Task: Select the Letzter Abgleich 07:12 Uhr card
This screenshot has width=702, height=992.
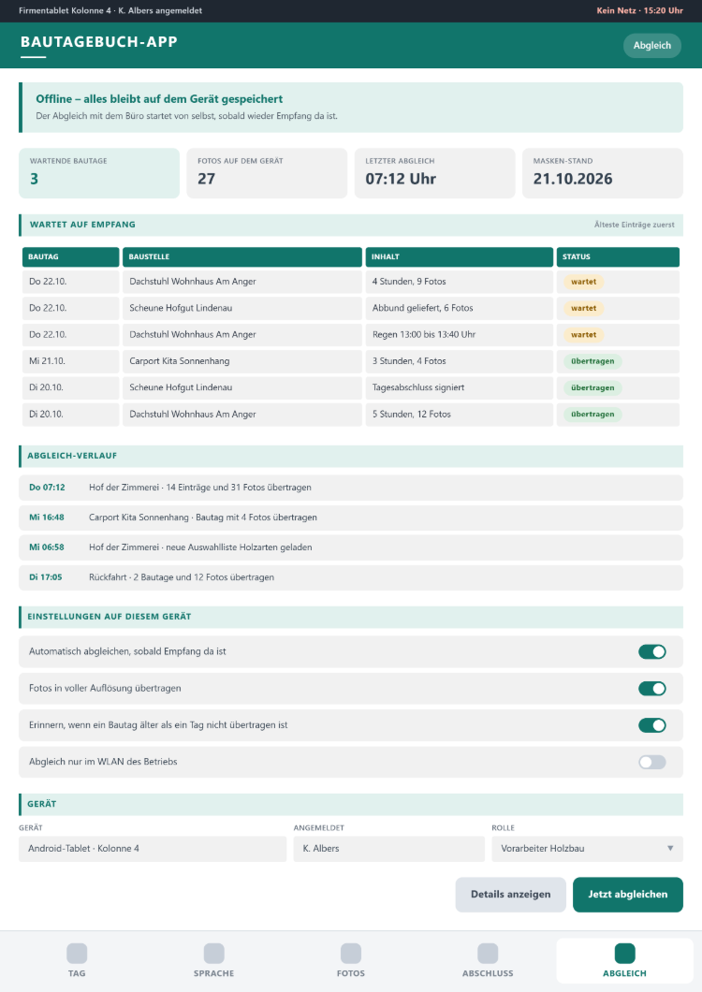Action: pos(434,173)
